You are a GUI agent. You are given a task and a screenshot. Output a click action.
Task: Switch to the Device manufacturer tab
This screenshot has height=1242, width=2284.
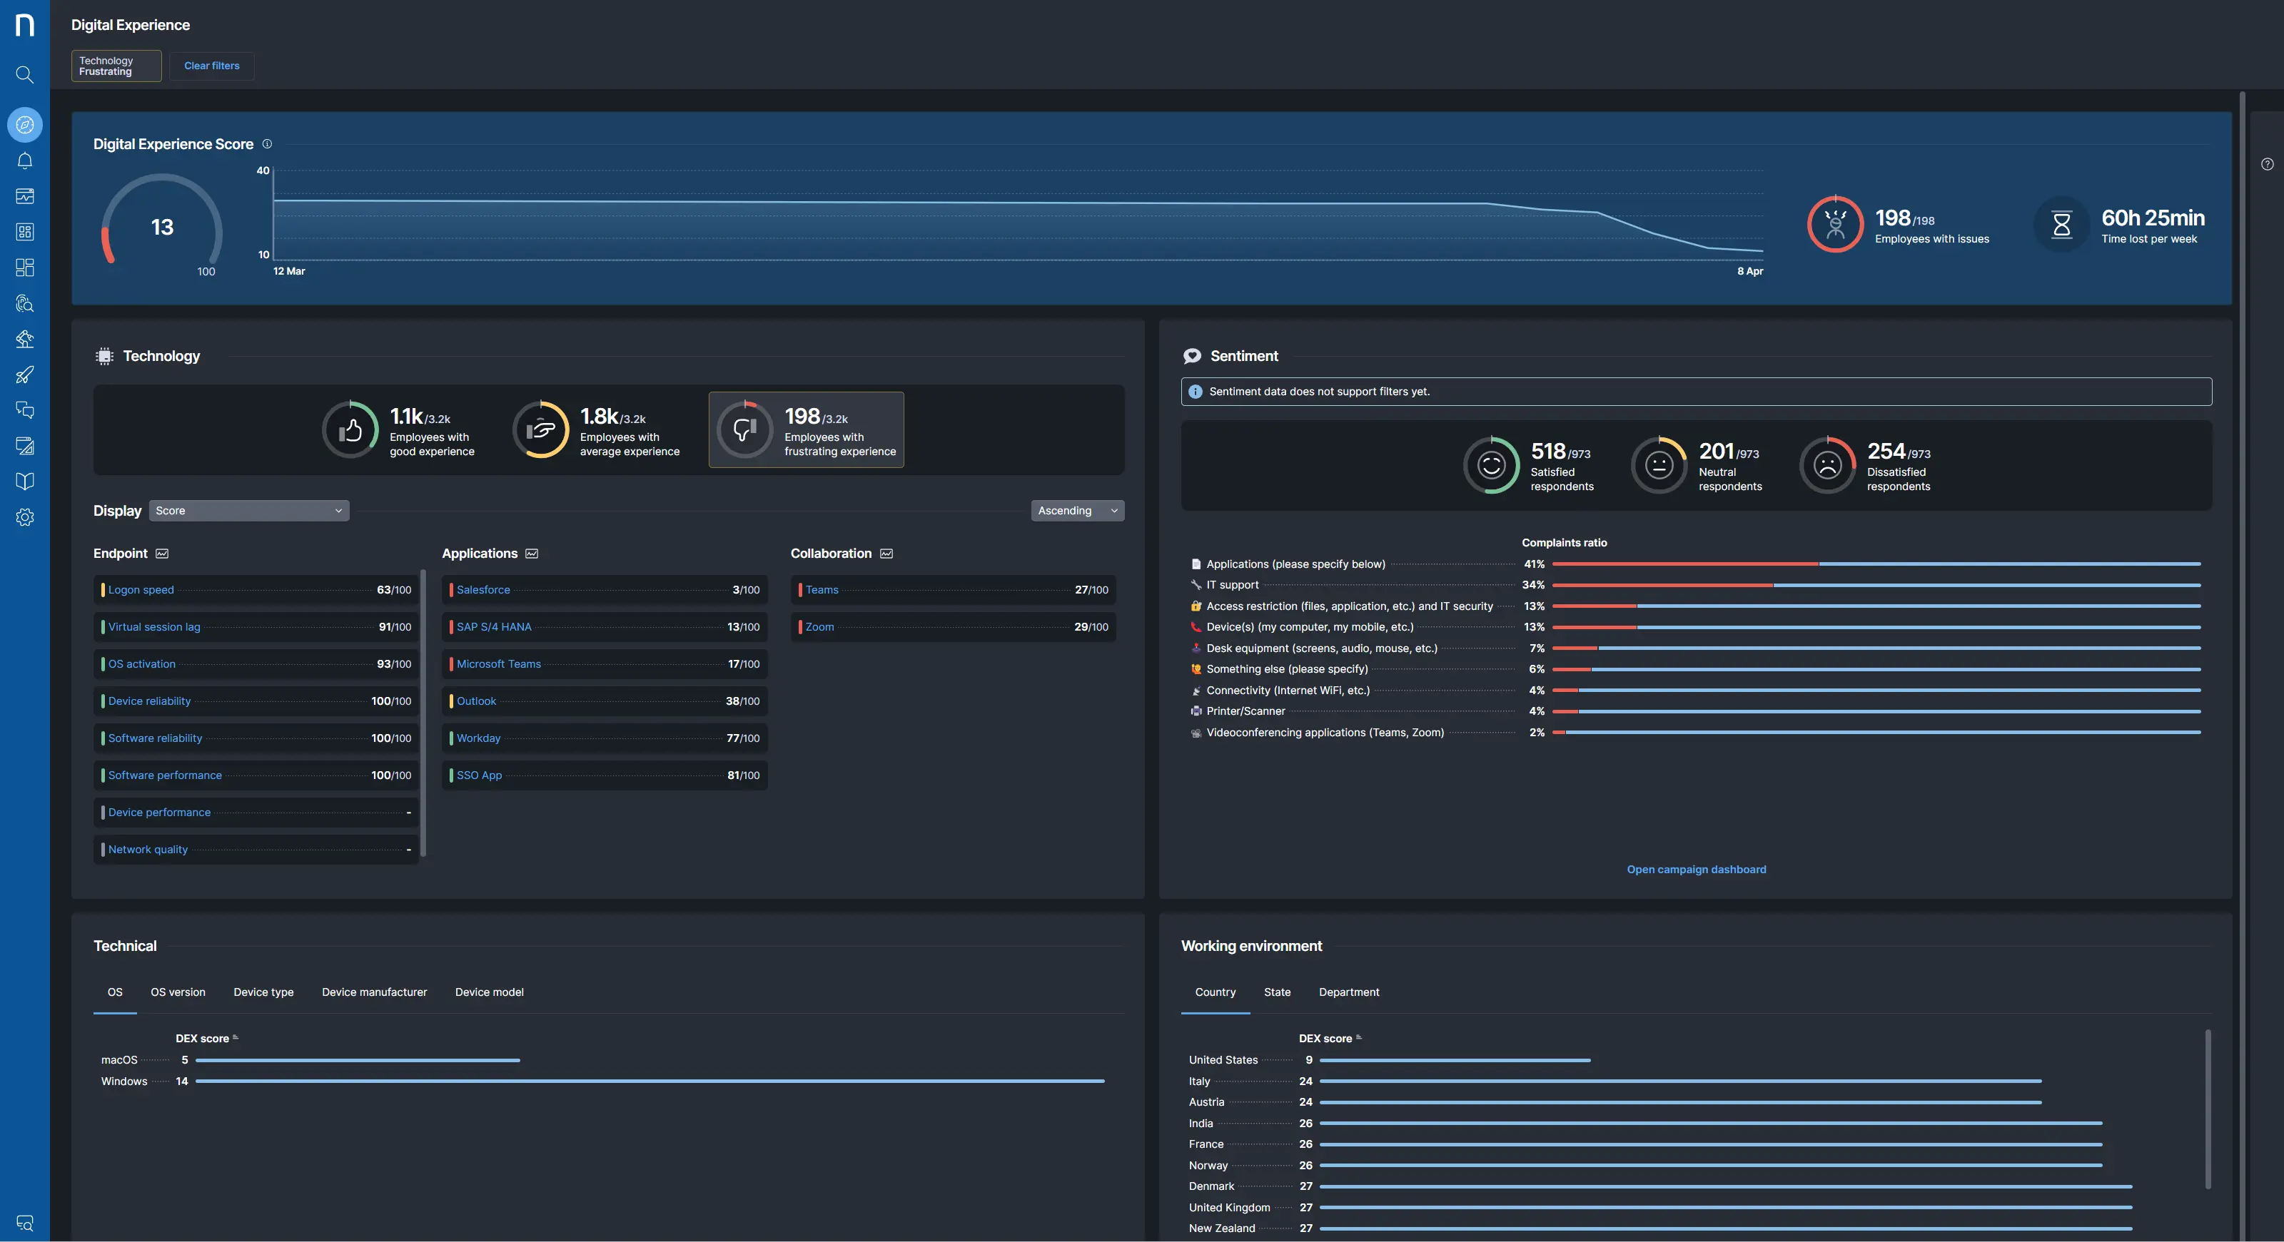coord(374,992)
